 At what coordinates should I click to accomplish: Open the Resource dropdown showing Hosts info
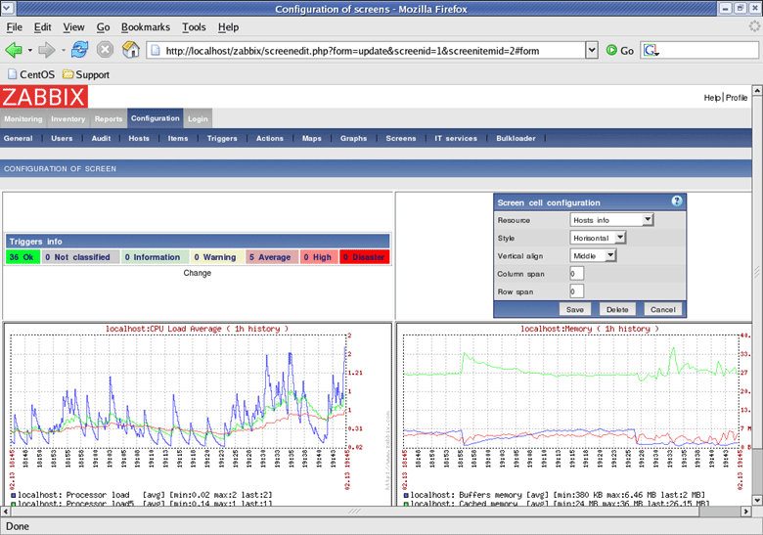(611, 220)
